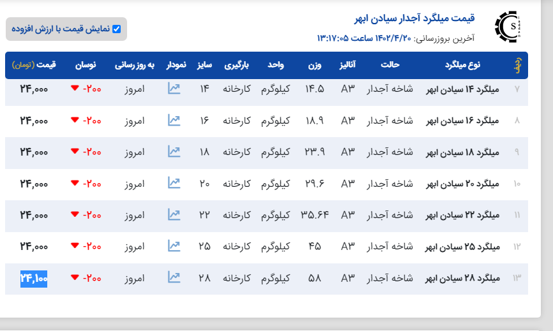Open chart icon for میلگرد 16 سیادن ابهر
The height and width of the screenshot is (331, 553).
[x=174, y=120]
